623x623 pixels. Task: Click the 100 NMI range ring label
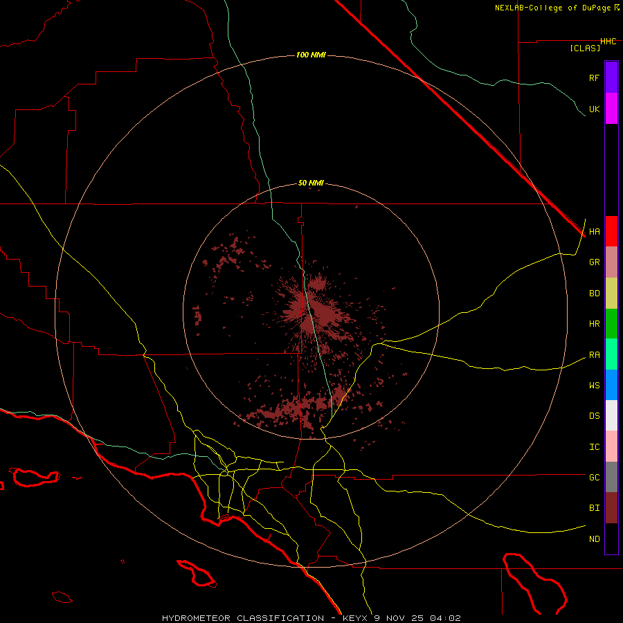311,55
